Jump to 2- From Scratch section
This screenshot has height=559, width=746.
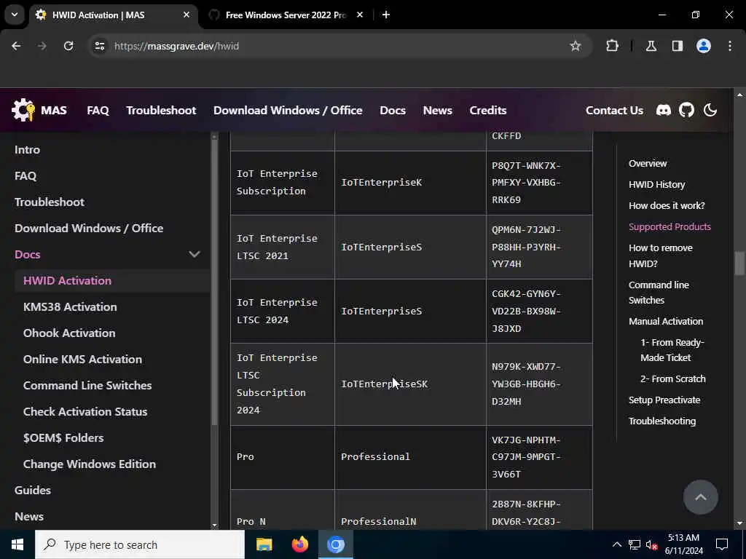[672, 378]
